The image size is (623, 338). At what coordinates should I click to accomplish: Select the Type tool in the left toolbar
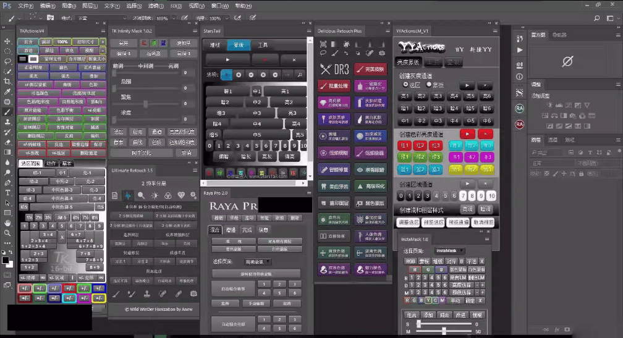point(7,192)
